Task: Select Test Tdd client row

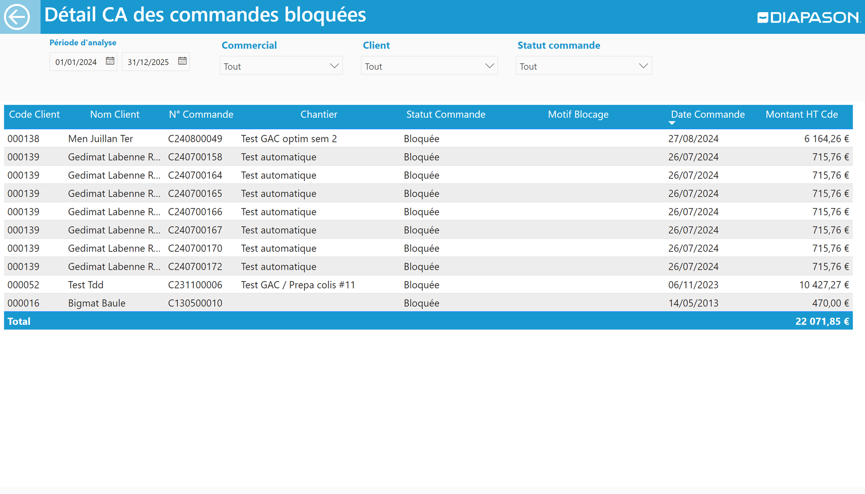Action: pos(86,285)
